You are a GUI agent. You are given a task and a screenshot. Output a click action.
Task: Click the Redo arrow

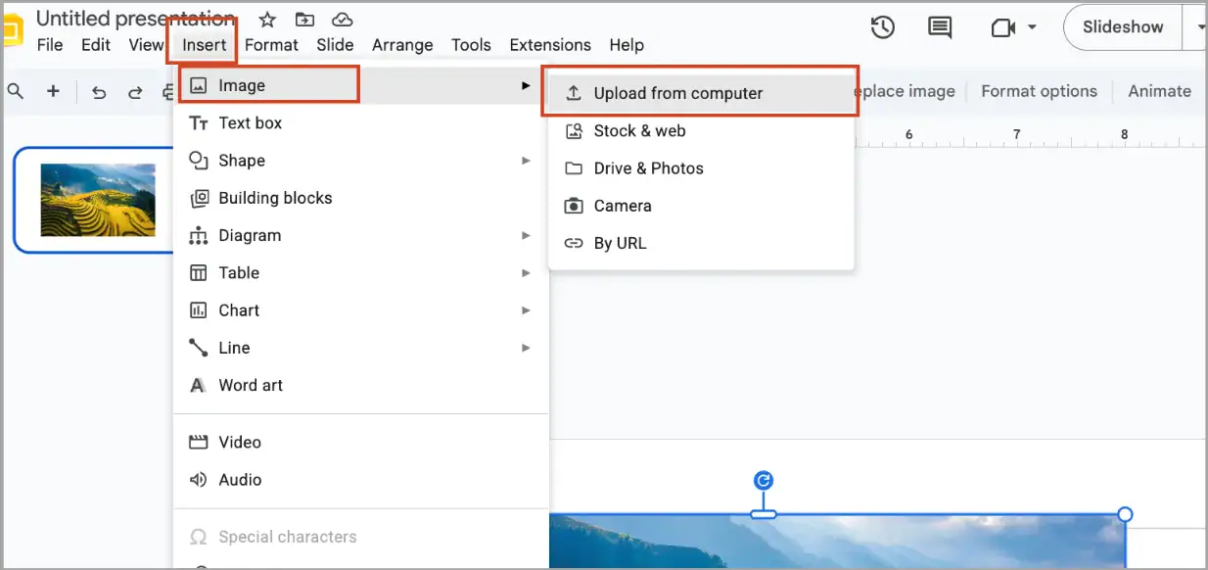135,92
